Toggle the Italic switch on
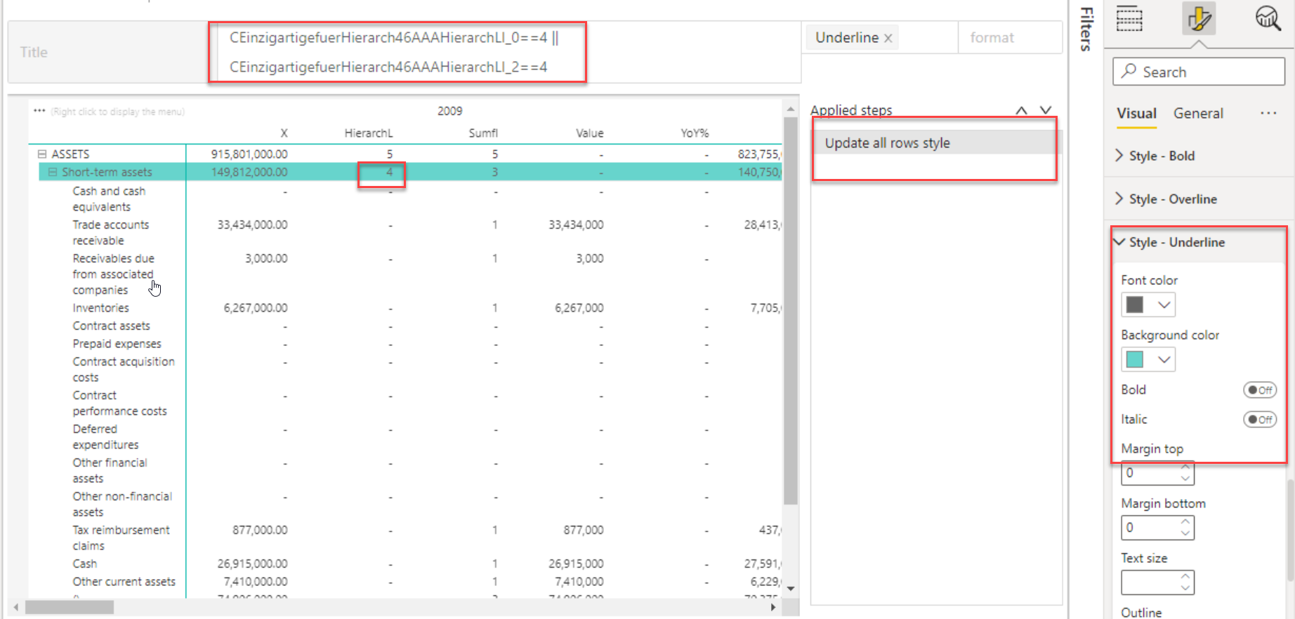 click(1260, 420)
